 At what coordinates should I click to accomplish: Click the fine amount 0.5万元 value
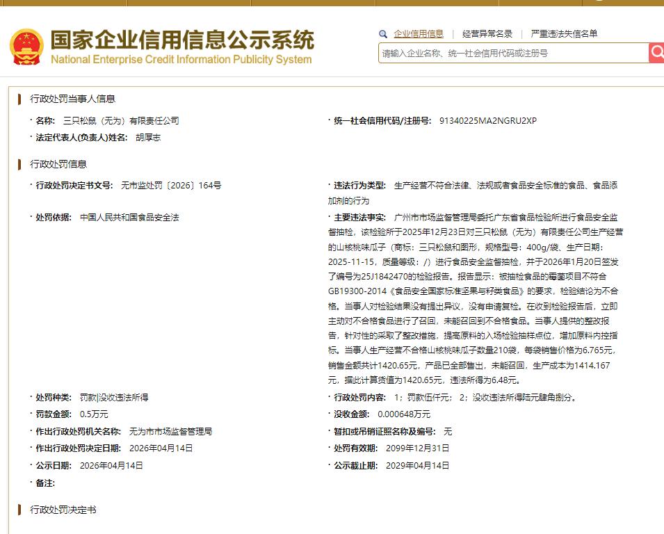(x=94, y=414)
